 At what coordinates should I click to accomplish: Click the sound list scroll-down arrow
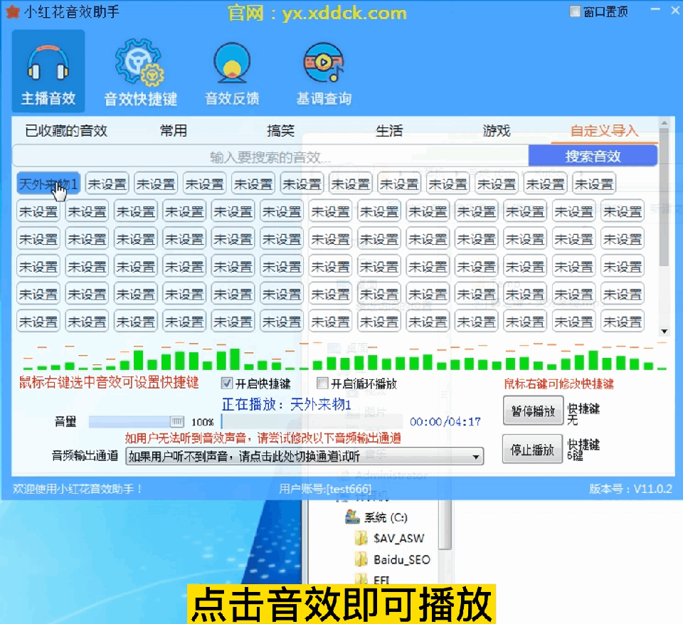(664, 331)
